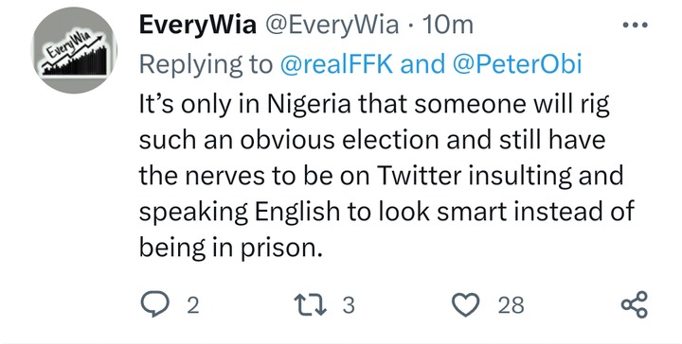Open the tweet body text for details

386,176
